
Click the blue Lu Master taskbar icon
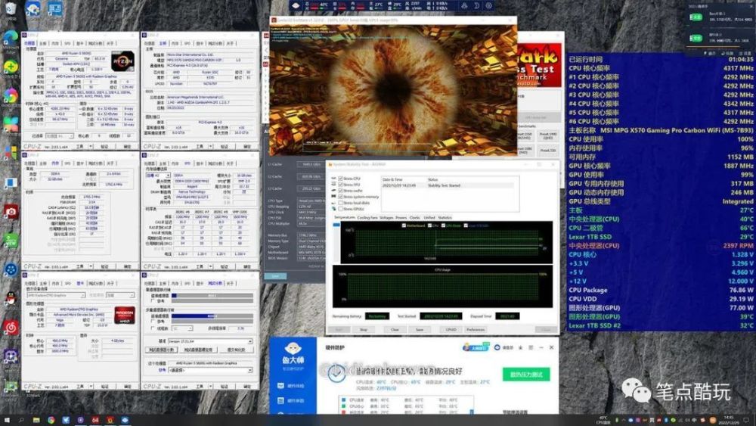point(125,420)
